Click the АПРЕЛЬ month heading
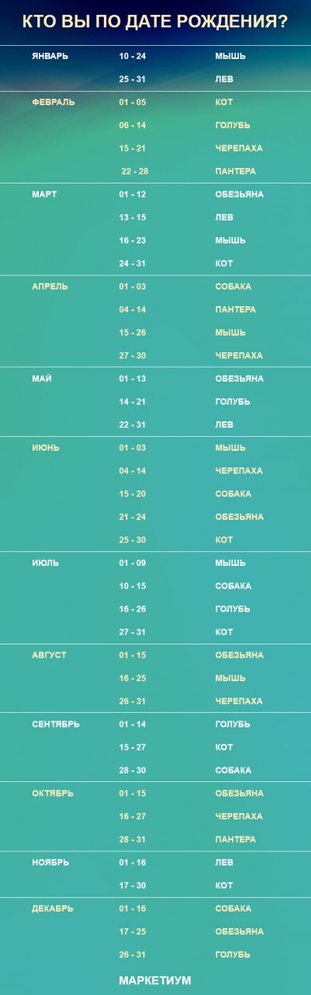 50,287
